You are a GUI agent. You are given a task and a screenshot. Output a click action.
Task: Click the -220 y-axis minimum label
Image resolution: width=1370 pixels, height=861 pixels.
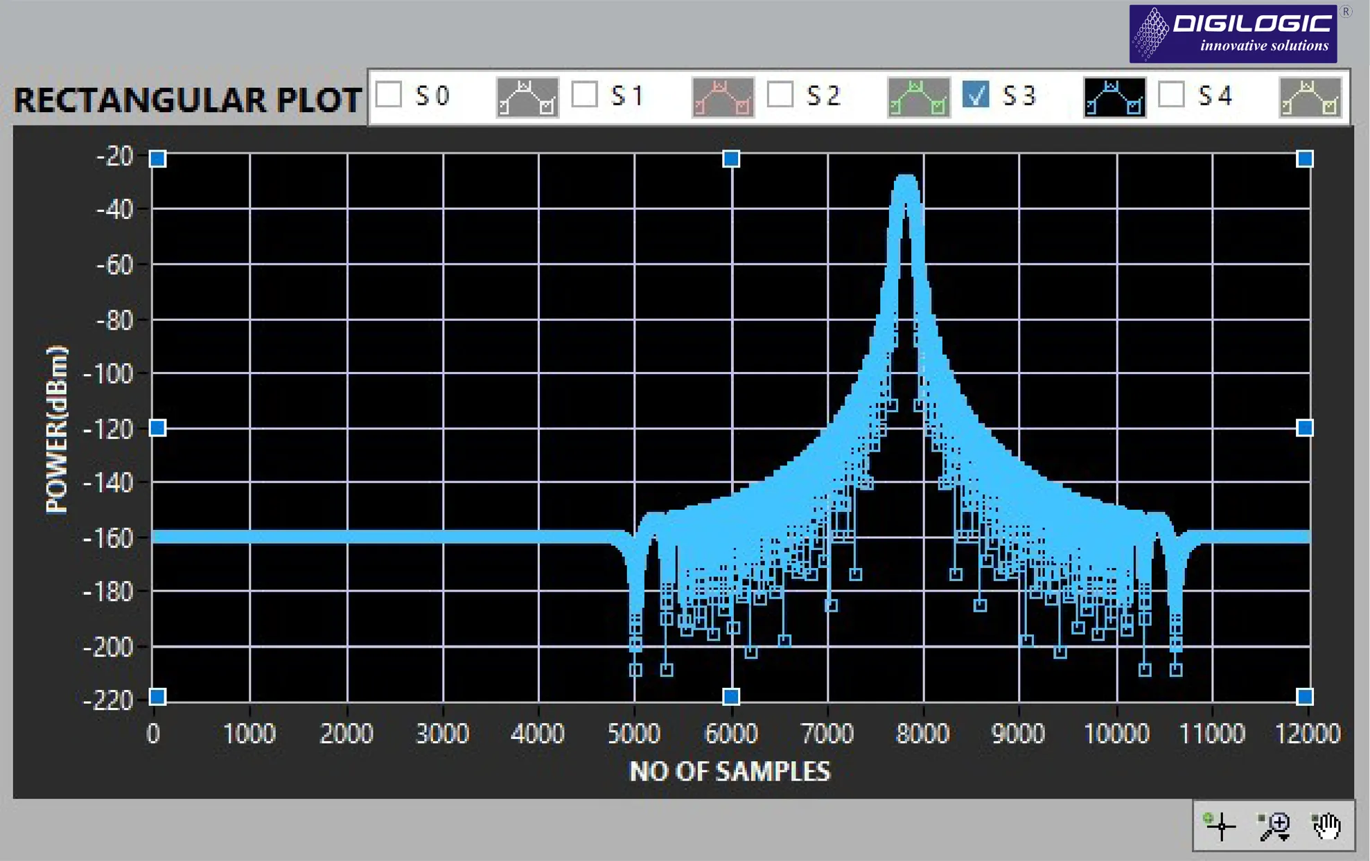pyautogui.click(x=108, y=700)
